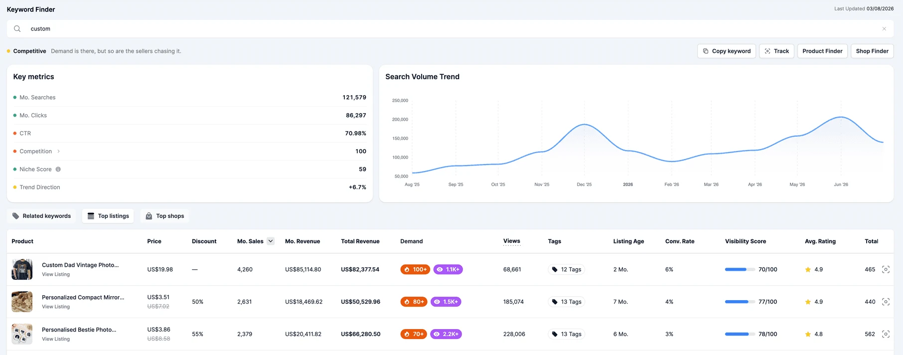Track the Personalized Compact Mirror listing icon
The image size is (903, 355).
(x=886, y=302)
